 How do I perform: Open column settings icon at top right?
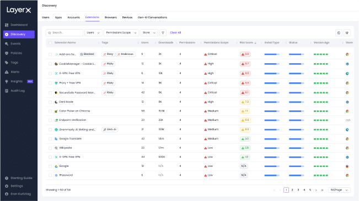[347, 33]
